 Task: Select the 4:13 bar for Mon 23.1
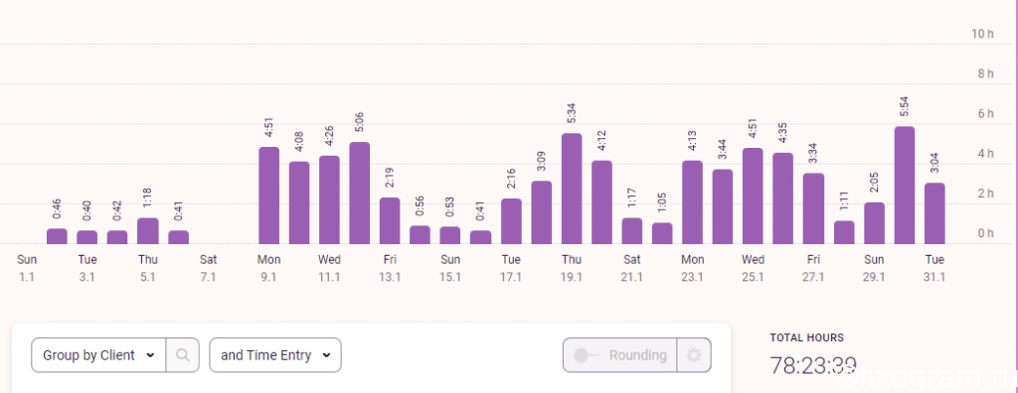tap(693, 202)
